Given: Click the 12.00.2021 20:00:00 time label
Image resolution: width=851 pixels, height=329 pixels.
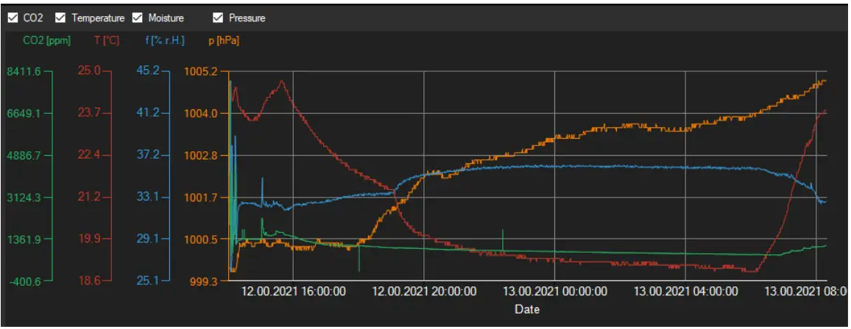Looking at the screenshot, I should pyautogui.click(x=424, y=292).
